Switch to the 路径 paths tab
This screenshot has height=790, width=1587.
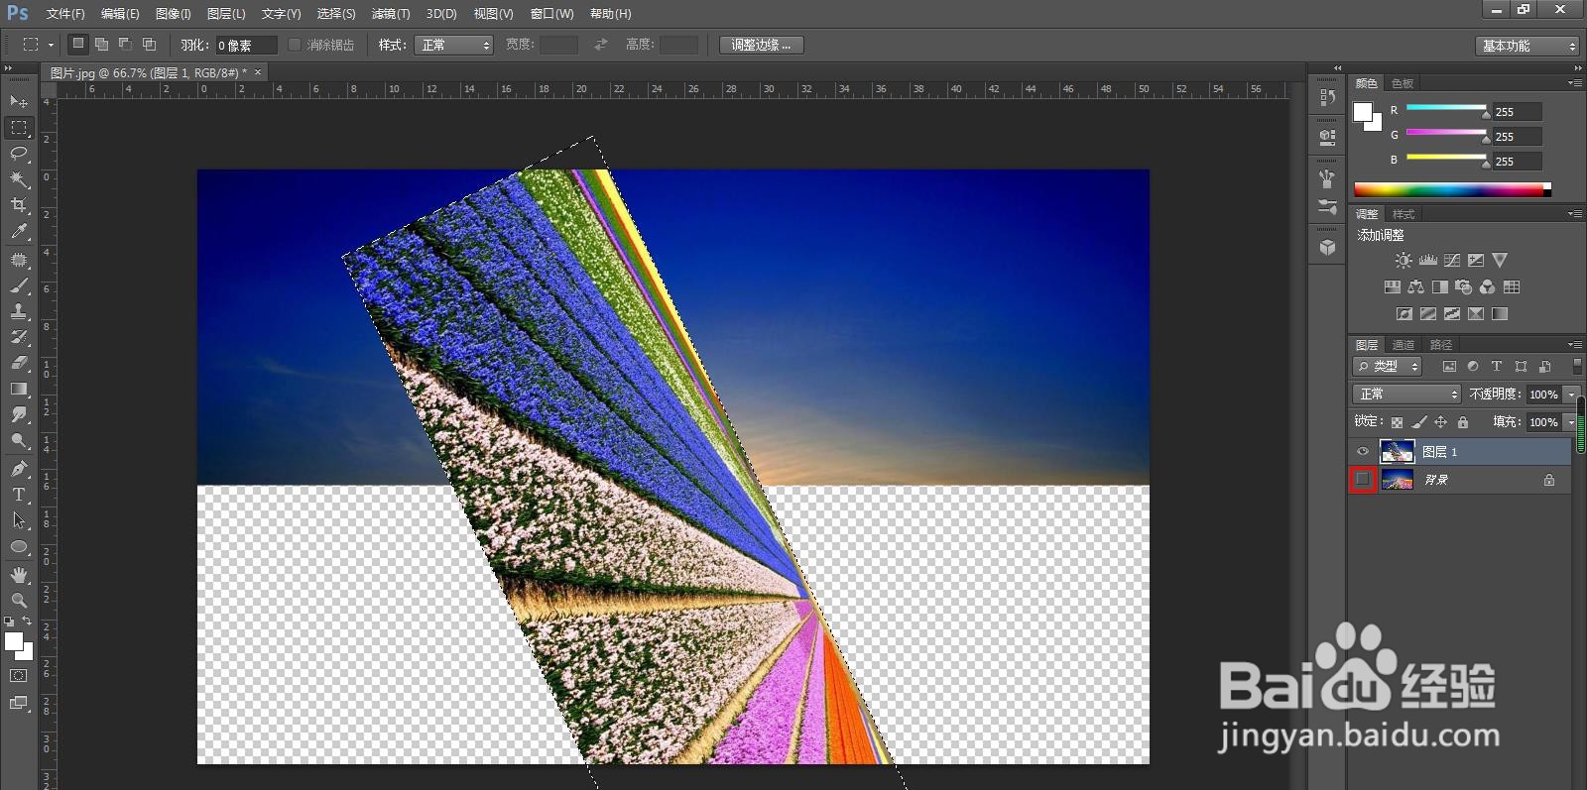point(1441,345)
